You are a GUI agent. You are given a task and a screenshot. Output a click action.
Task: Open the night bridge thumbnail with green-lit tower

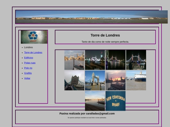click(95, 60)
